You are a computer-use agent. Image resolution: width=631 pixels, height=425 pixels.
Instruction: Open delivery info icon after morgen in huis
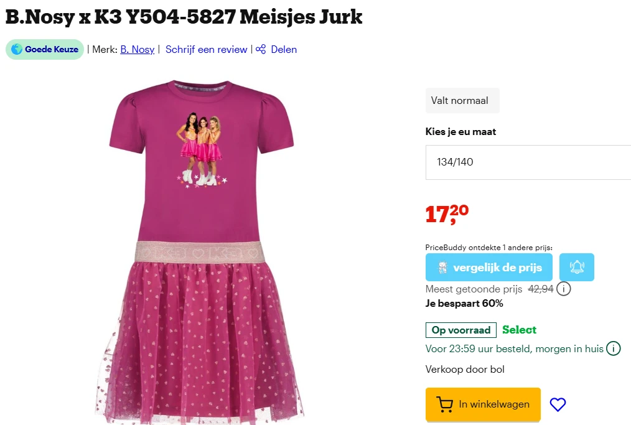click(614, 348)
